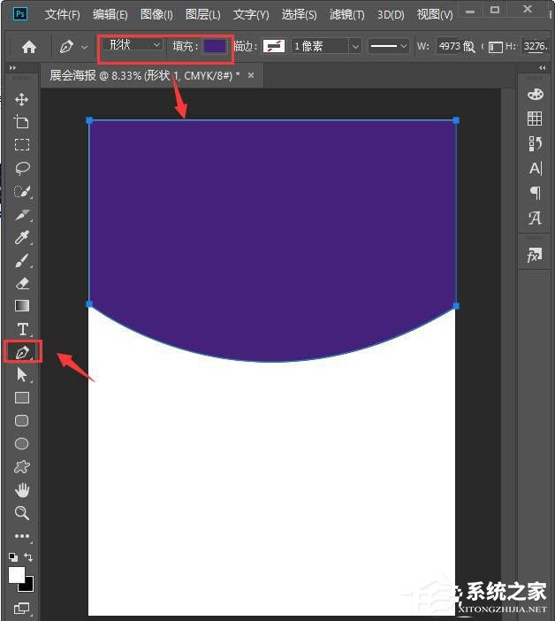
Task: Open the 形状 tool mode dropdown
Action: click(x=133, y=45)
